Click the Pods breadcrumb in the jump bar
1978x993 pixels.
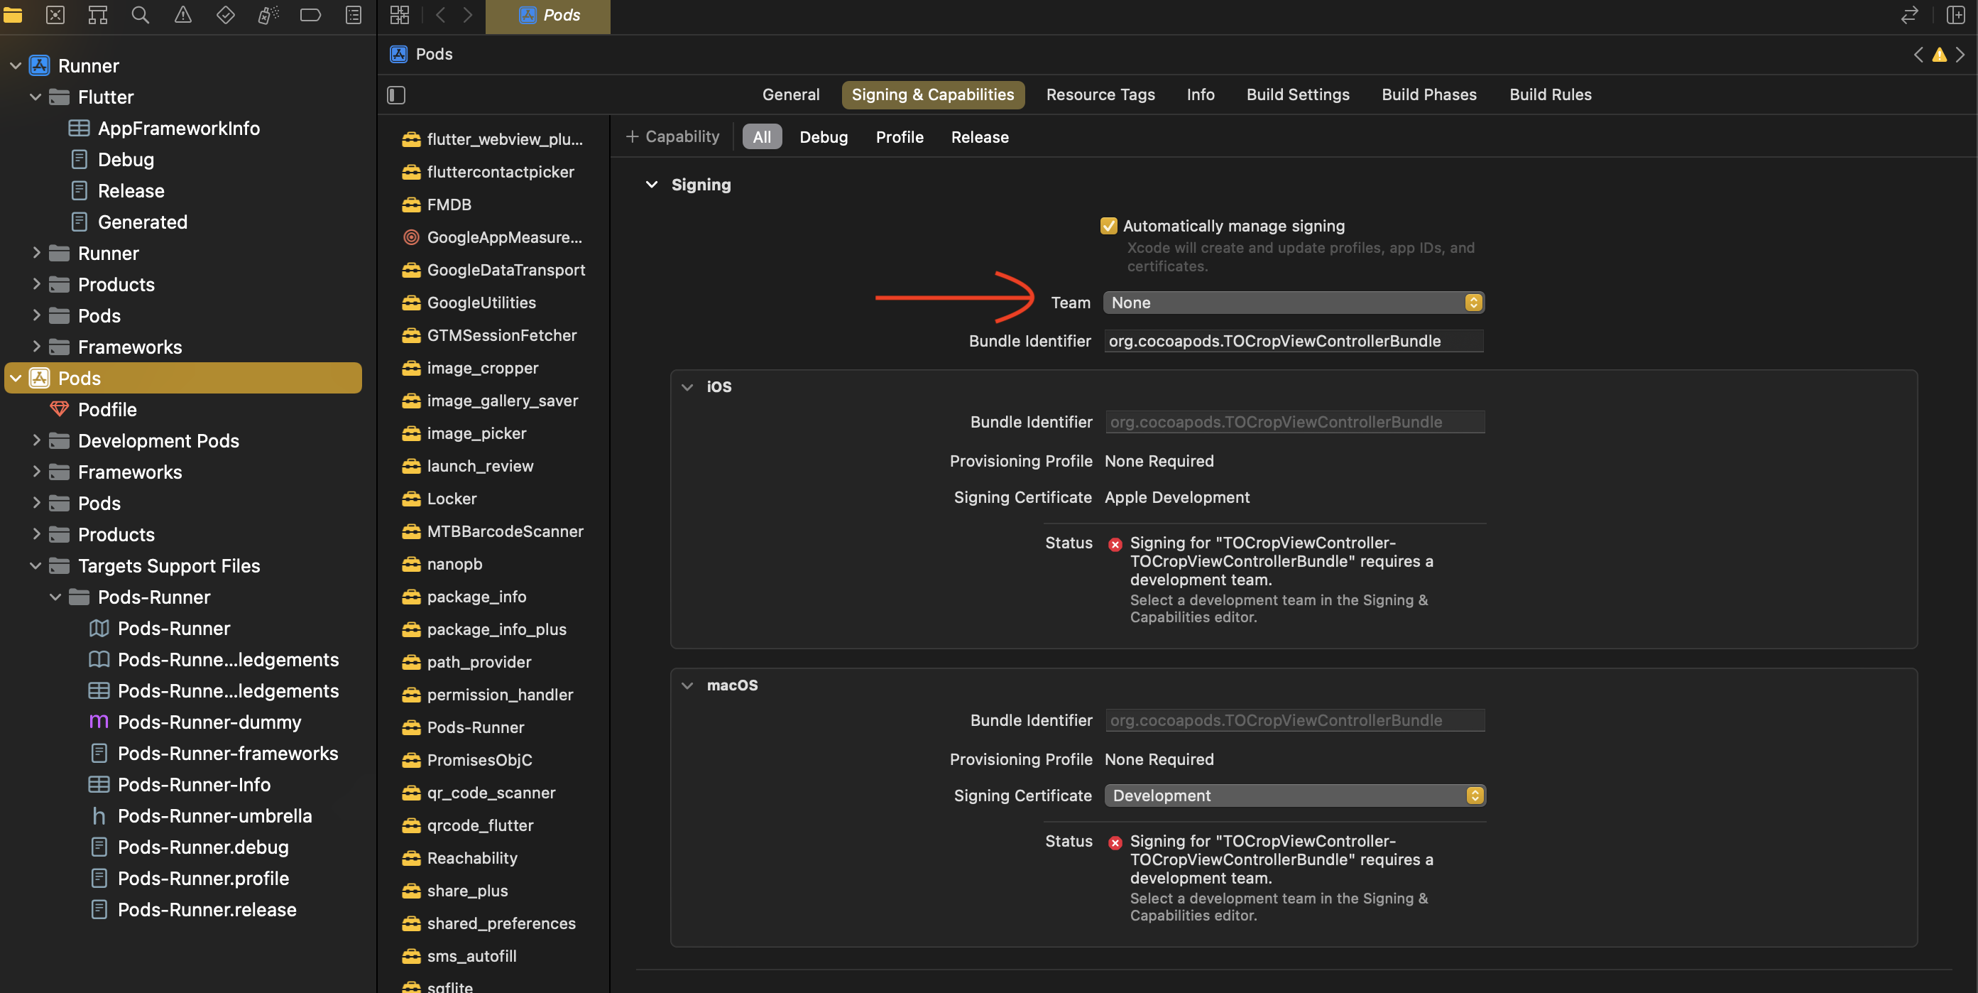pyautogui.click(x=422, y=55)
